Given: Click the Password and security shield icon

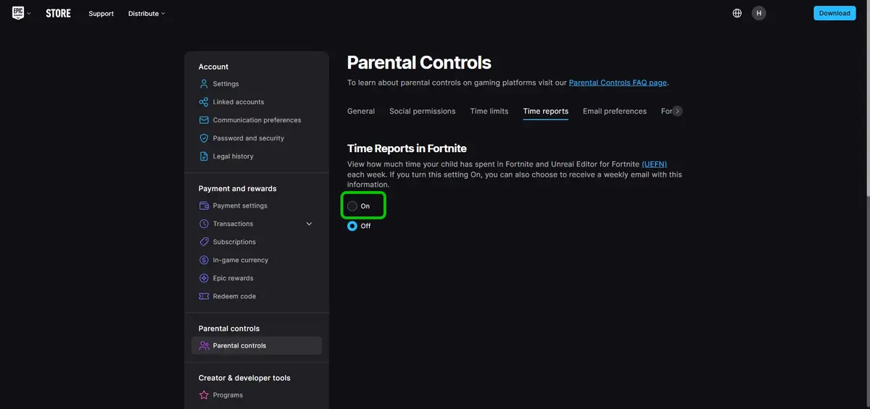Looking at the screenshot, I should pos(204,138).
